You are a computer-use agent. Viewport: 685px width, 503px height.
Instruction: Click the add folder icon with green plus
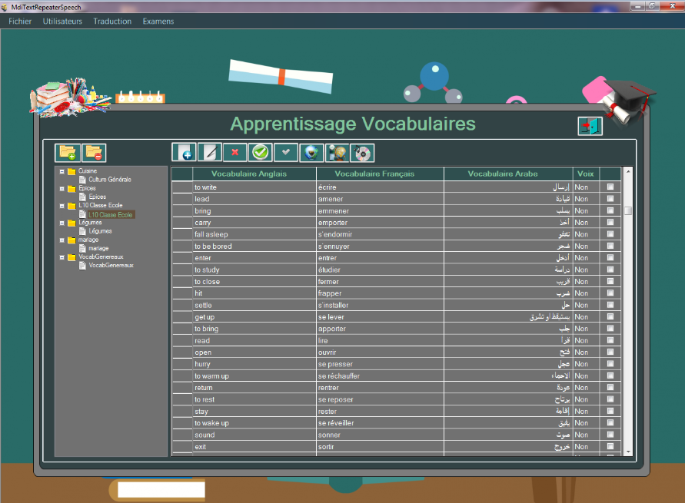point(68,153)
